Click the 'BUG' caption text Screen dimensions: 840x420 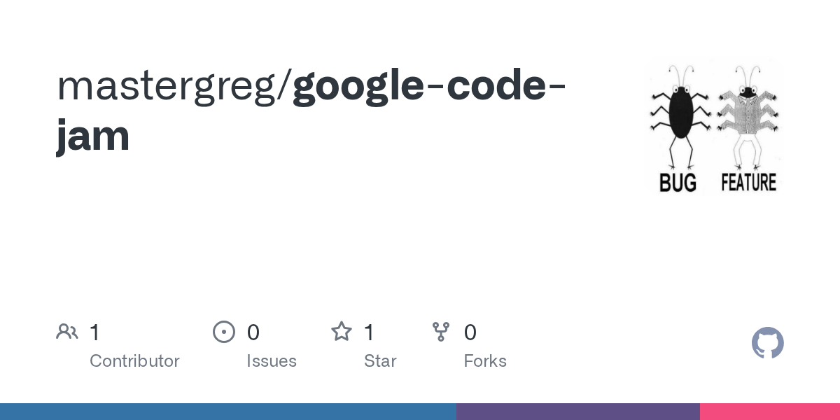(678, 183)
